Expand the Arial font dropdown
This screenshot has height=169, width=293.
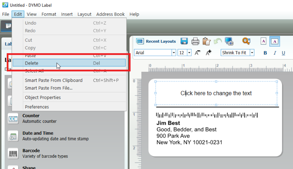pyautogui.click(x=174, y=53)
